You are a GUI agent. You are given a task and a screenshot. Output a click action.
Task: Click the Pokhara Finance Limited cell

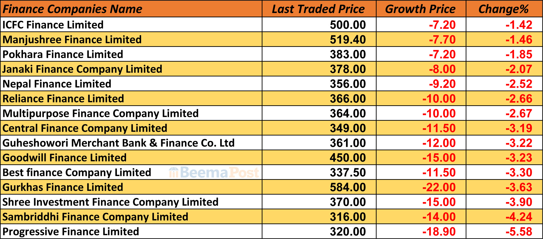point(63,54)
